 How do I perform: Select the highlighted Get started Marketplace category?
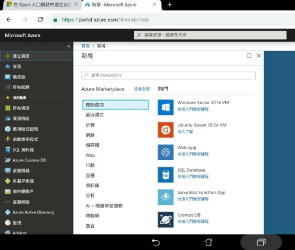pos(115,105)
